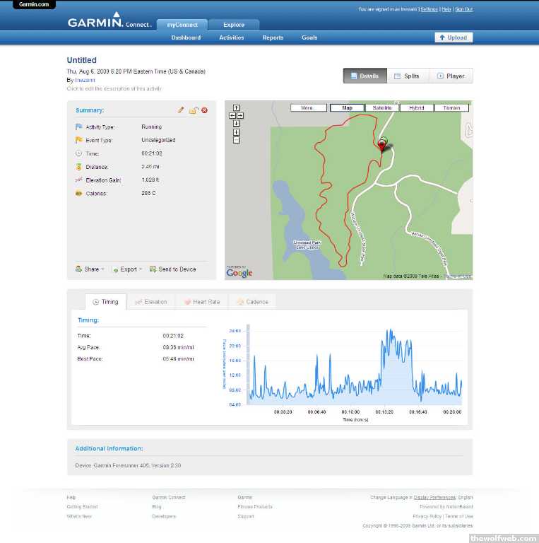Zoom out the map with minus button
This screenshot has height=543, width=539.
tap(236, 140)
